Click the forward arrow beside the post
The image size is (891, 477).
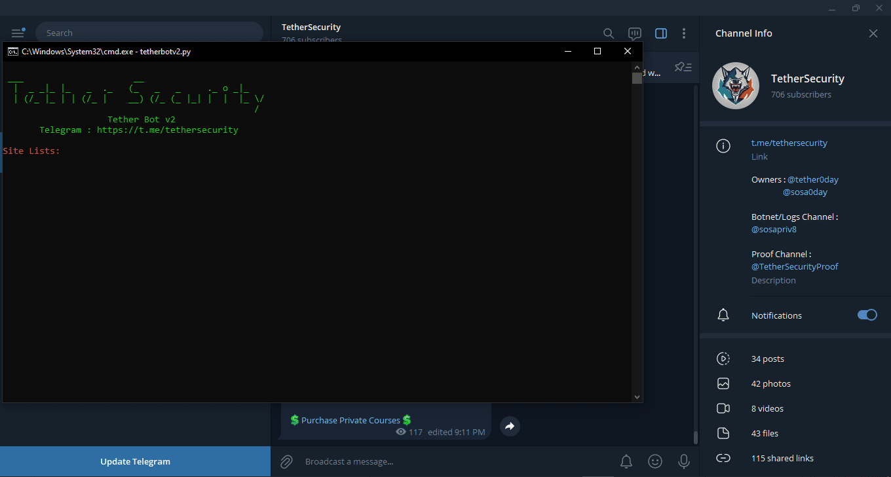tap(510, 427)
